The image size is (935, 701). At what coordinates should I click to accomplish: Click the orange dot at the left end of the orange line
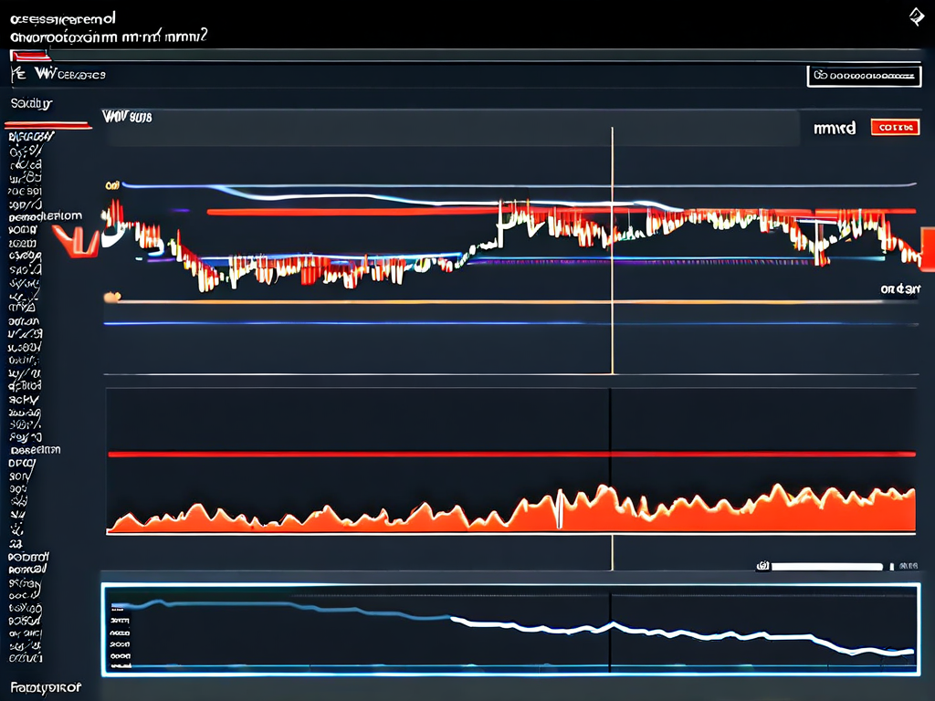click(111, 297)
